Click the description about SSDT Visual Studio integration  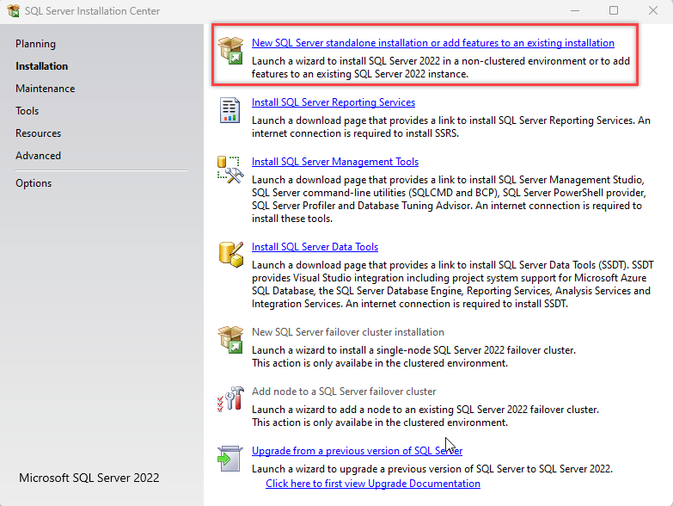pyautogui.click(x=453, y=284)
